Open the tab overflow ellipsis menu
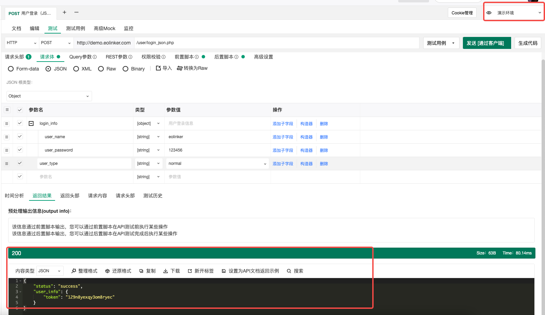545x315 pixels. [x=76, y=12]
